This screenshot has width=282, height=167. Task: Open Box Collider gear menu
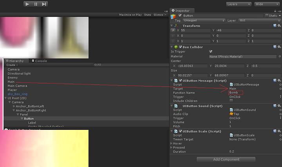279,47
